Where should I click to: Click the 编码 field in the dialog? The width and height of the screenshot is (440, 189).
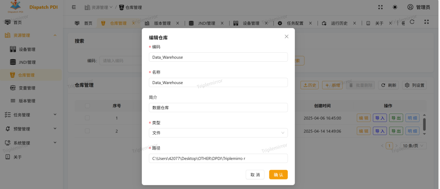click(x=218, y=57)
